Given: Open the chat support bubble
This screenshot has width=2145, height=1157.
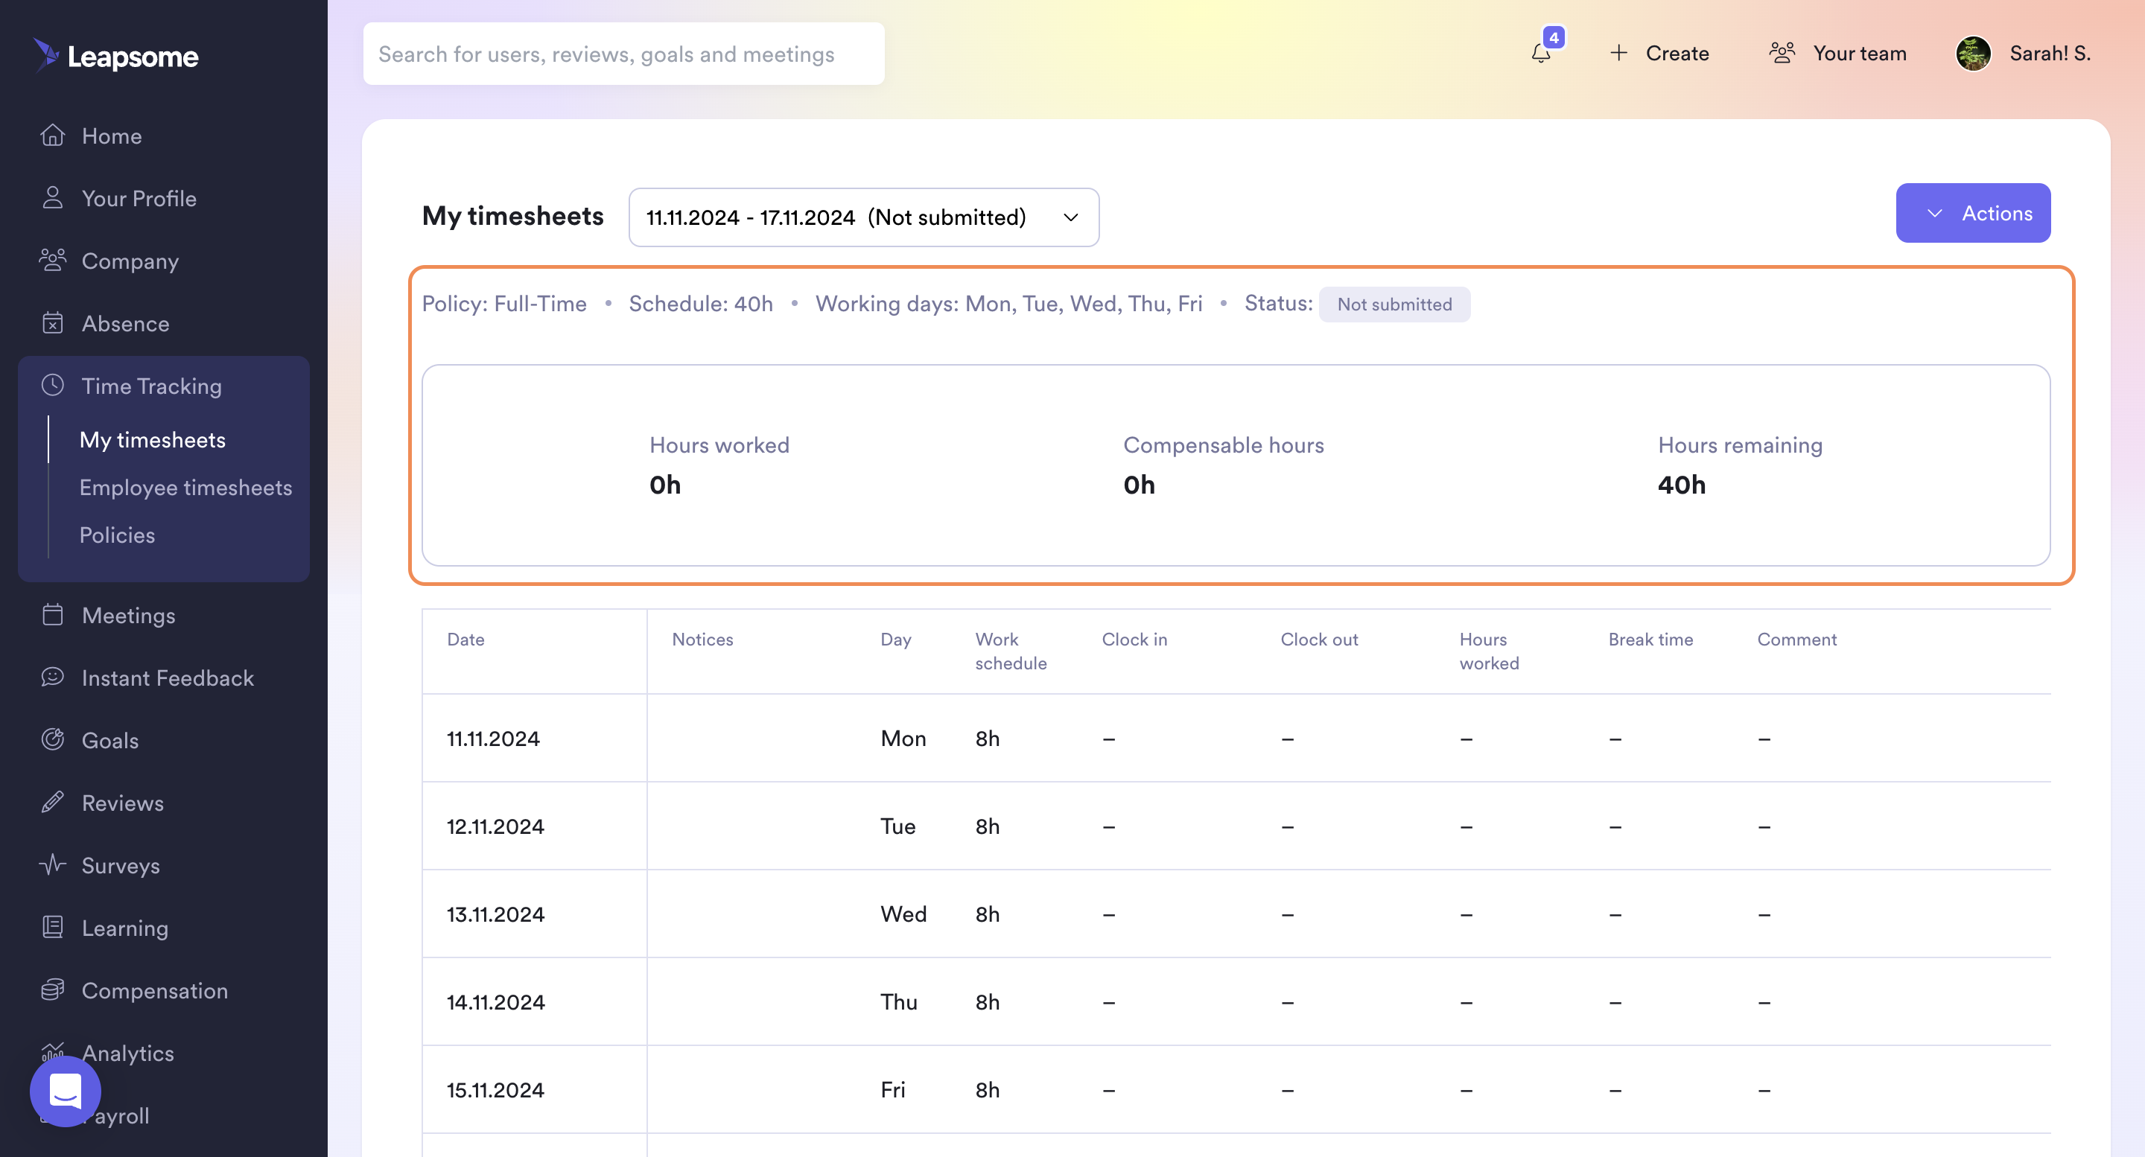Looking at the screenshot, I should (65, 1091).
